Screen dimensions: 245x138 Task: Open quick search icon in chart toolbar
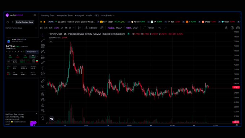(226, 28)
